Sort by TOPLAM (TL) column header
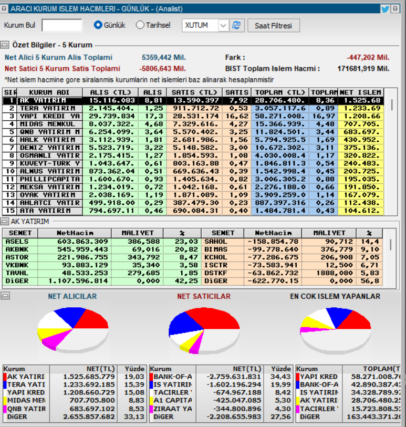The height and width of the screenshot is (427, 406). pyautogui.click(x=280, y=92)
